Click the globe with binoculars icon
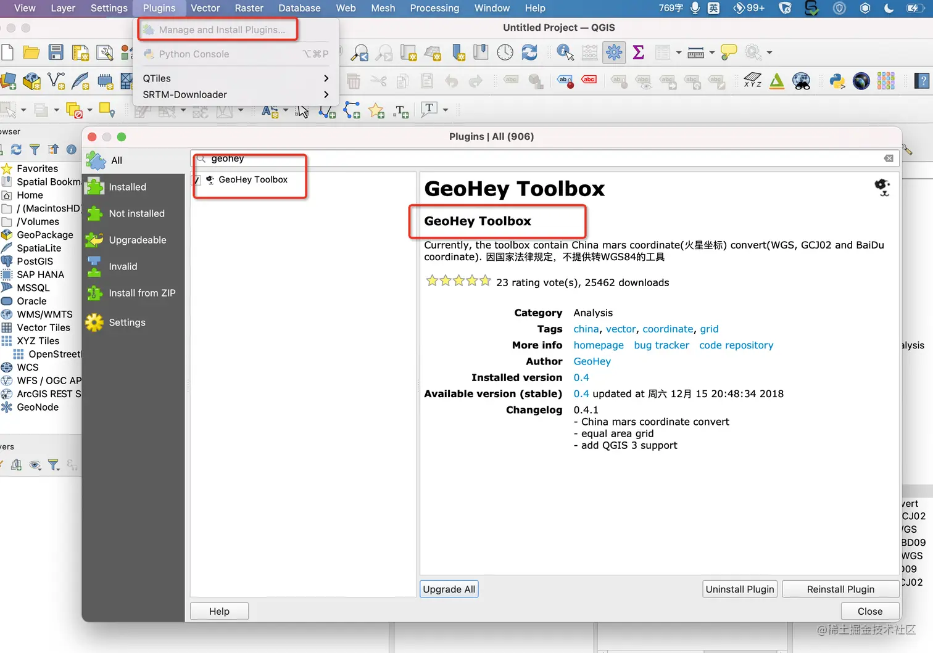933x653 pixels. click(x=802, y=81)
